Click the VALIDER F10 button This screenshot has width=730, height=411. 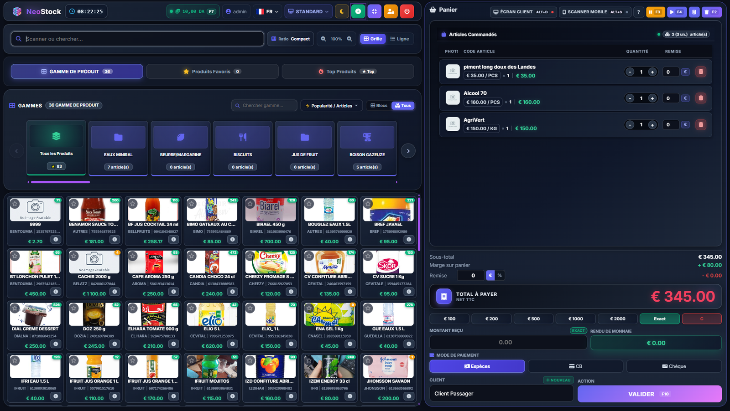(x=650, y=394)
